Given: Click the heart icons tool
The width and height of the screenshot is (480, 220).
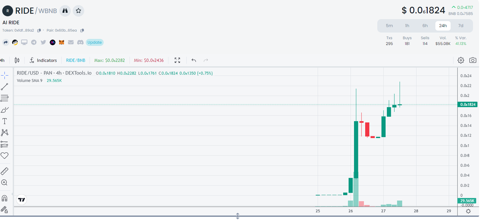Looking at the screenshot, I should [4, 156].
